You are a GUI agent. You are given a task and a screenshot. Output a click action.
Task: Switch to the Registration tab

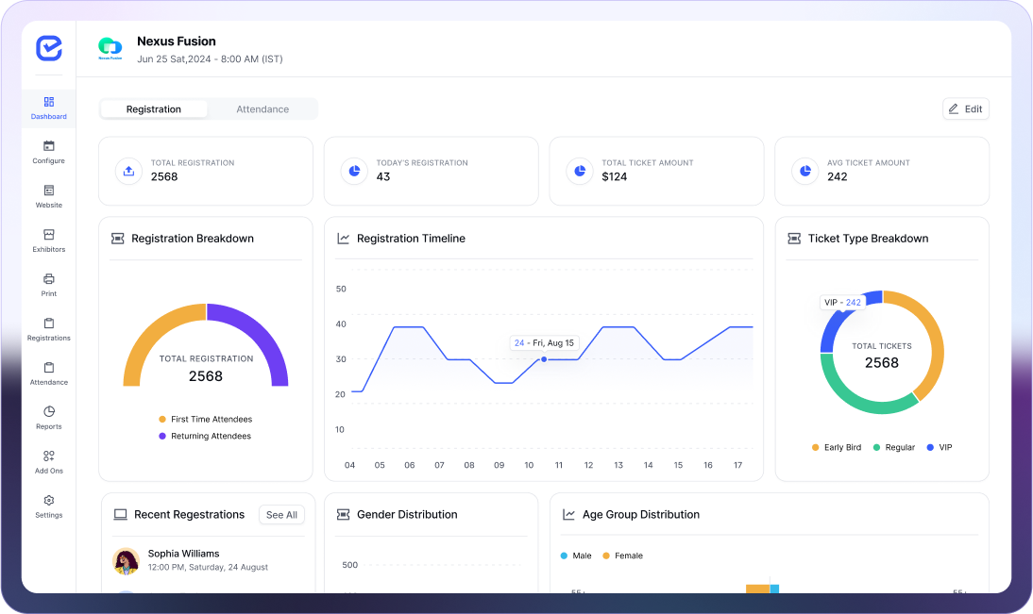pos(154,108)
